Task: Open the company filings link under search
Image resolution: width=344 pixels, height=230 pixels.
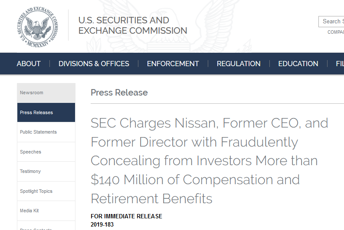Action: 335,32
